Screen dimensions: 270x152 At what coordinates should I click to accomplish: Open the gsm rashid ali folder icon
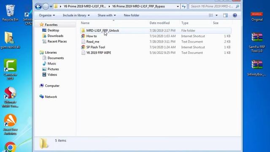pyautogui.click(x=10, y=40)
